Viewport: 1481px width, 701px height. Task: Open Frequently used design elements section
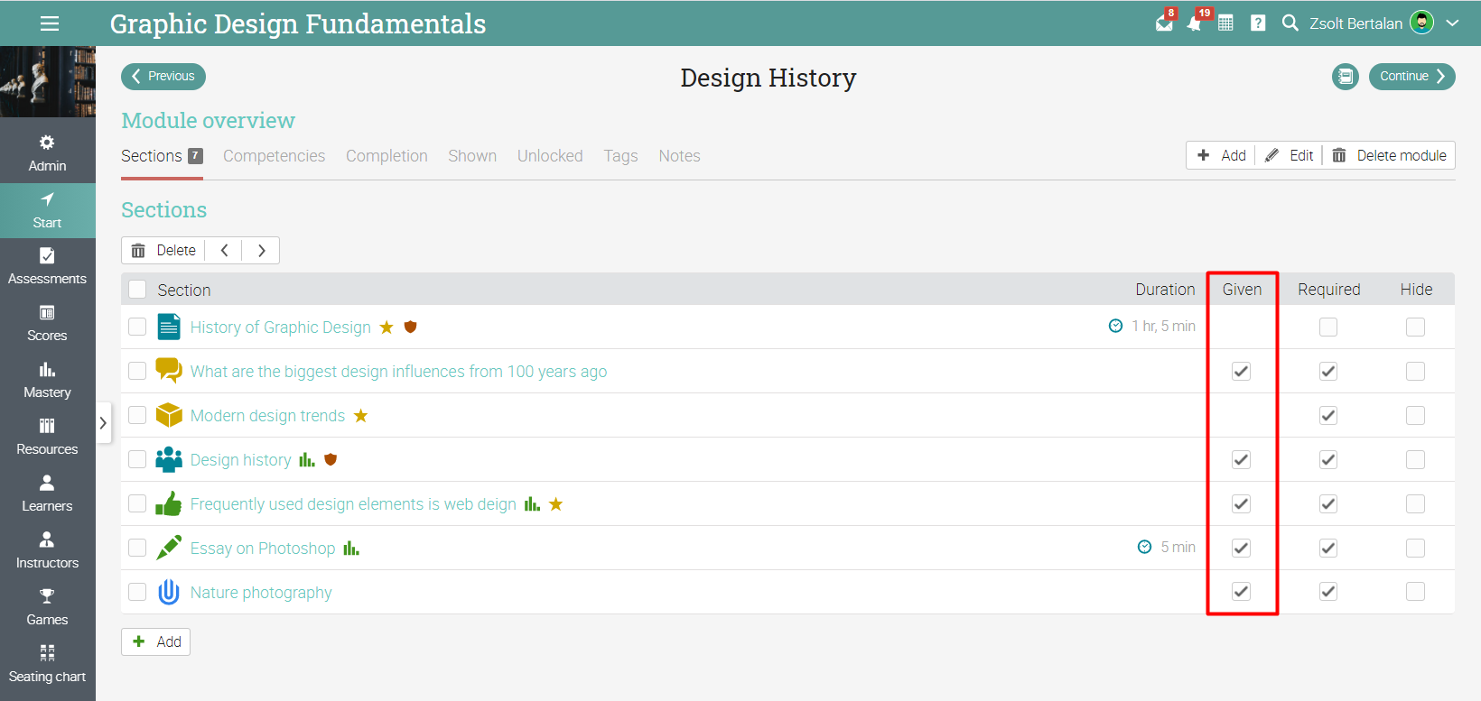coord(353,504)
